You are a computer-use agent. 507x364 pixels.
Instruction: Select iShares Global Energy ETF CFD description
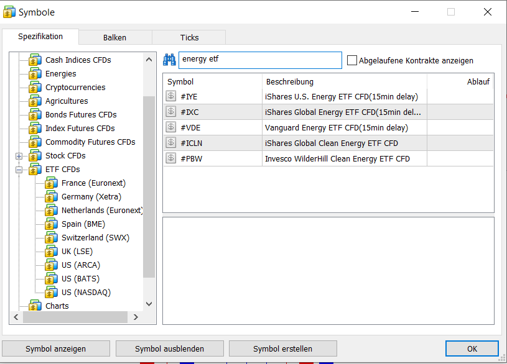[343, 112]
